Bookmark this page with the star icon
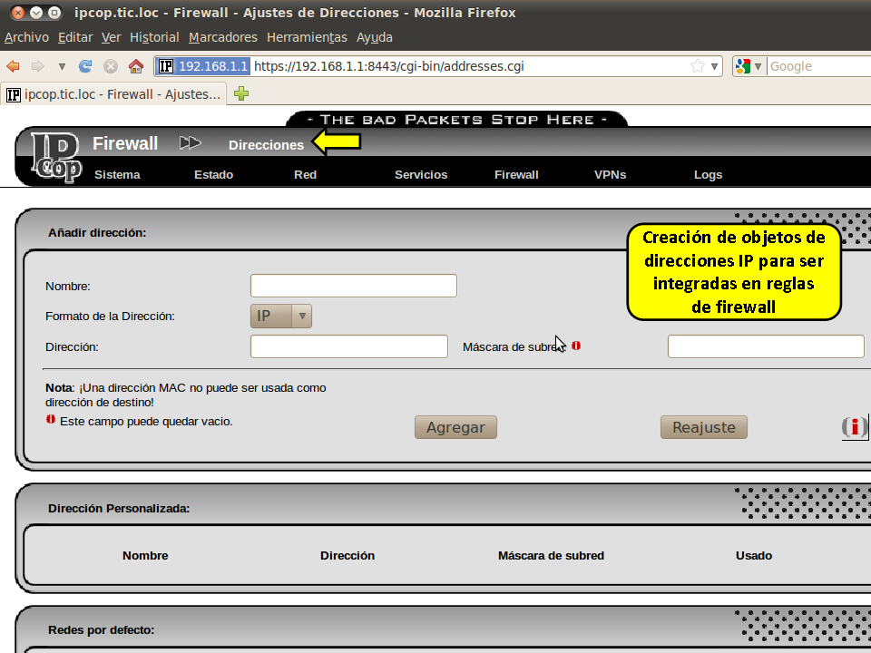This screenshot has height=653, width=871. [697, 66]
